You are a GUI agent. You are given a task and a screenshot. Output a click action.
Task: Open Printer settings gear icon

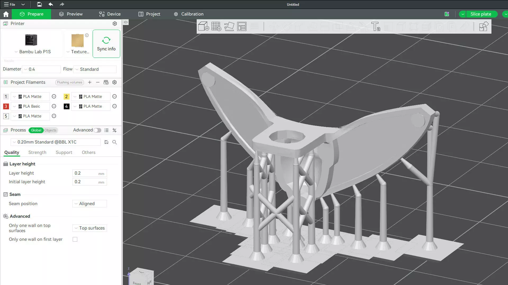[x=115, y=23]
